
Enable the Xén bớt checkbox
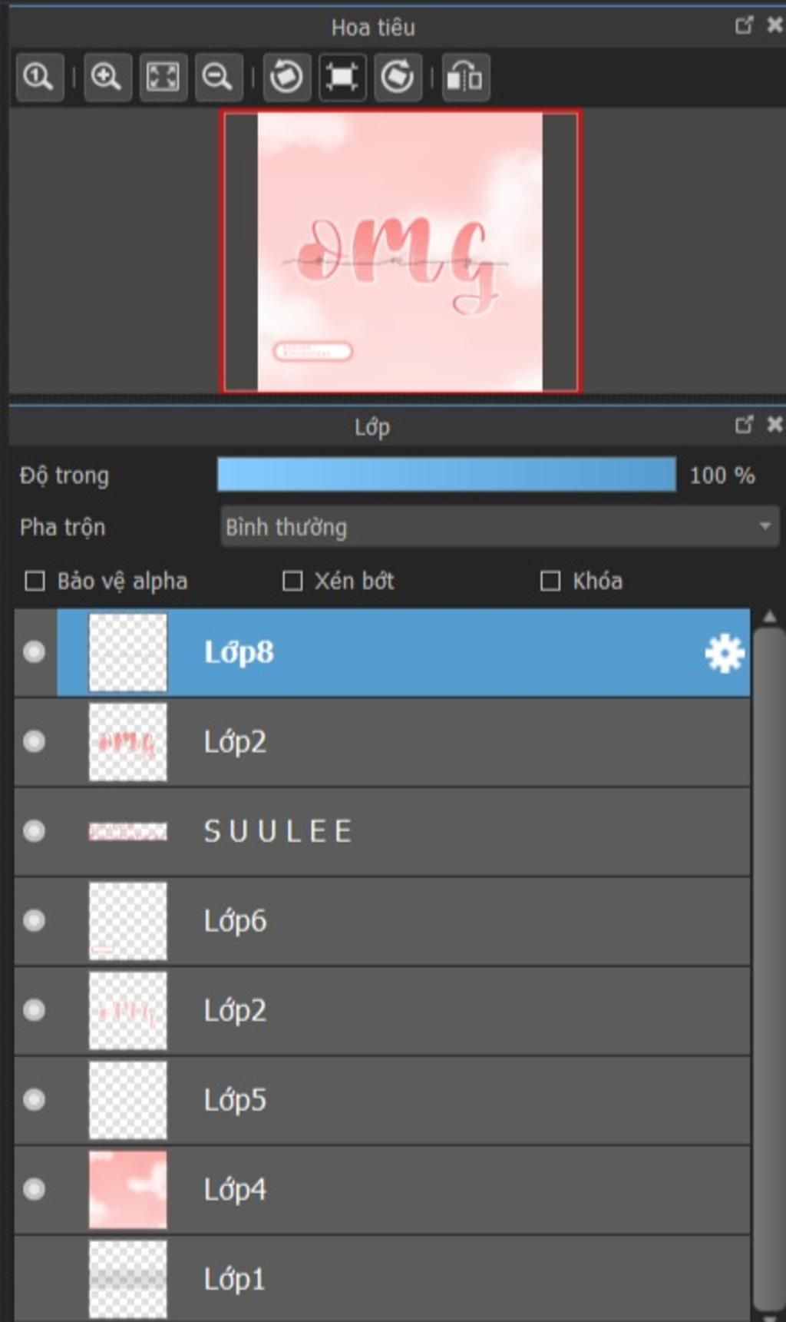point(292,581)
